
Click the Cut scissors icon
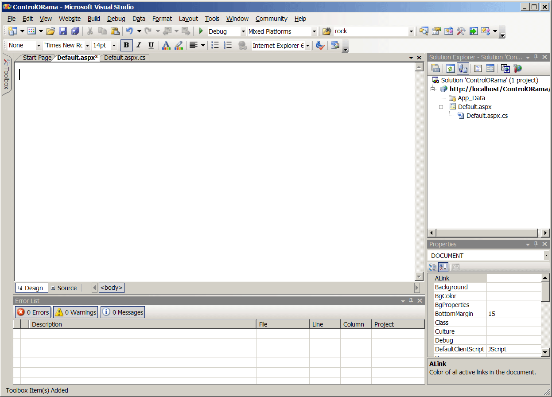(90, 31)
